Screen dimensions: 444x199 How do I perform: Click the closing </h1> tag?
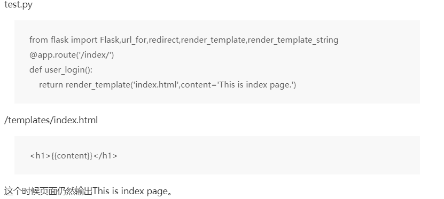point(105,156)
